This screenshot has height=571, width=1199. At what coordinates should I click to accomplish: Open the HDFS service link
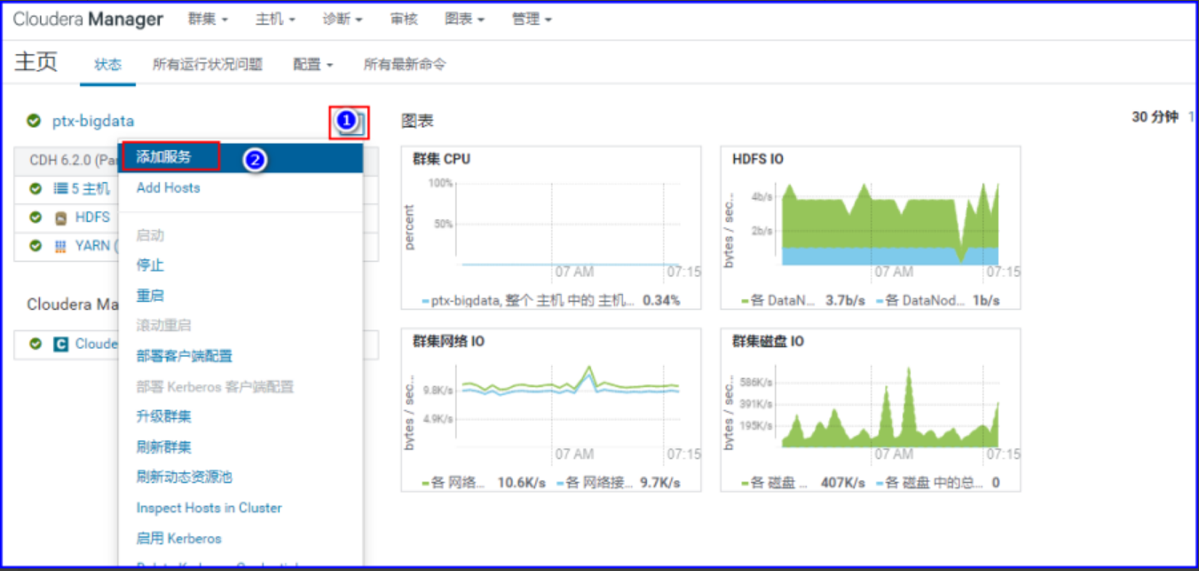point(92,217)
